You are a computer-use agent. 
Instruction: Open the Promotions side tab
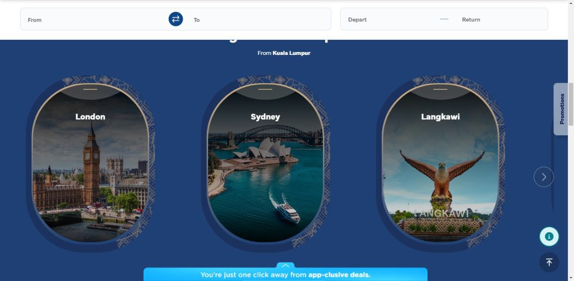click(562, 109)
